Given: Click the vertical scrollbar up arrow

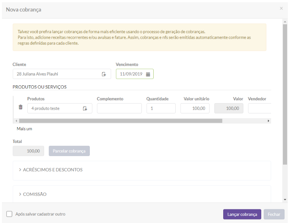Looking at the screenshot, I should 285,22.
